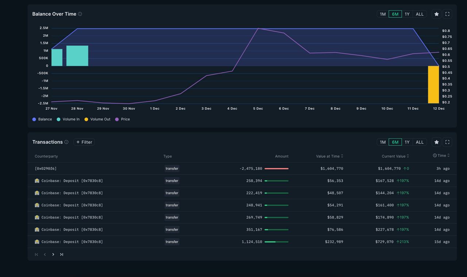Click the Amount column header
This screenshot has width=467, height=277.
tap(282, 156)
